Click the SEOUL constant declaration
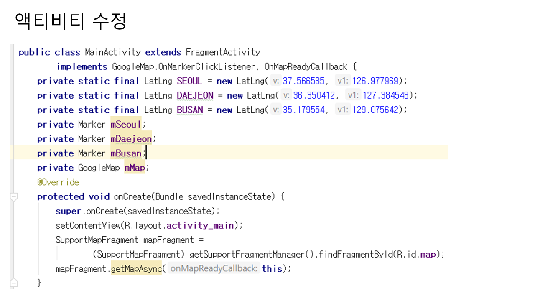The height and width of the screenshot is (301, 535). pos(189,81)
